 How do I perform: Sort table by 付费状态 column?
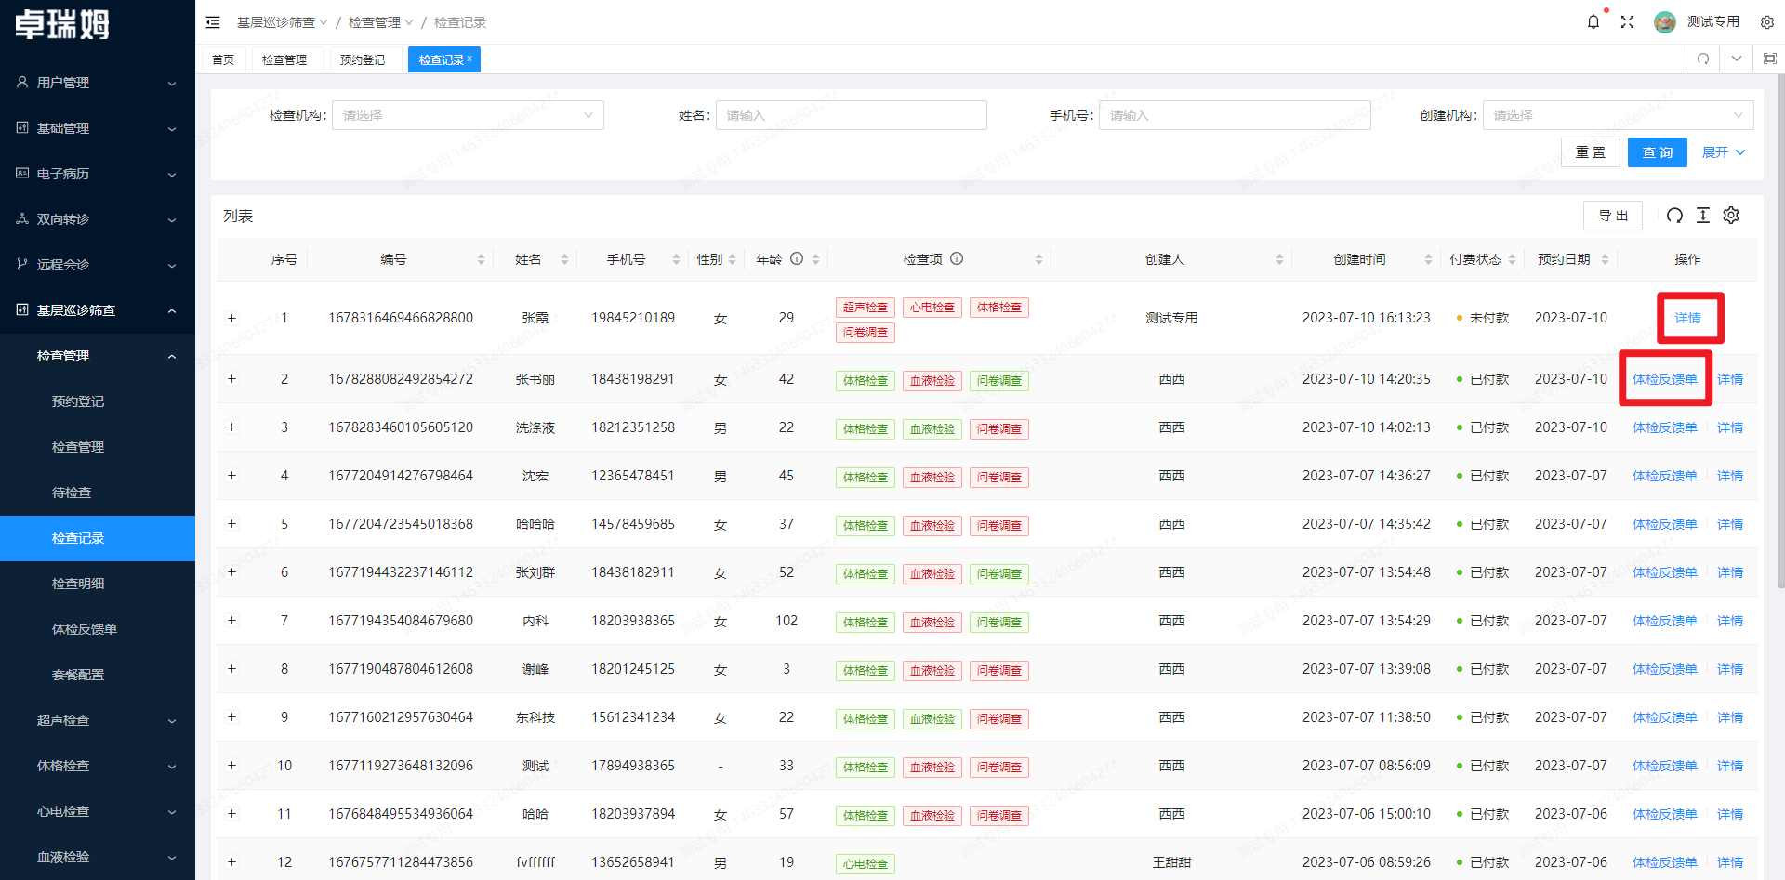(1512, 259)
